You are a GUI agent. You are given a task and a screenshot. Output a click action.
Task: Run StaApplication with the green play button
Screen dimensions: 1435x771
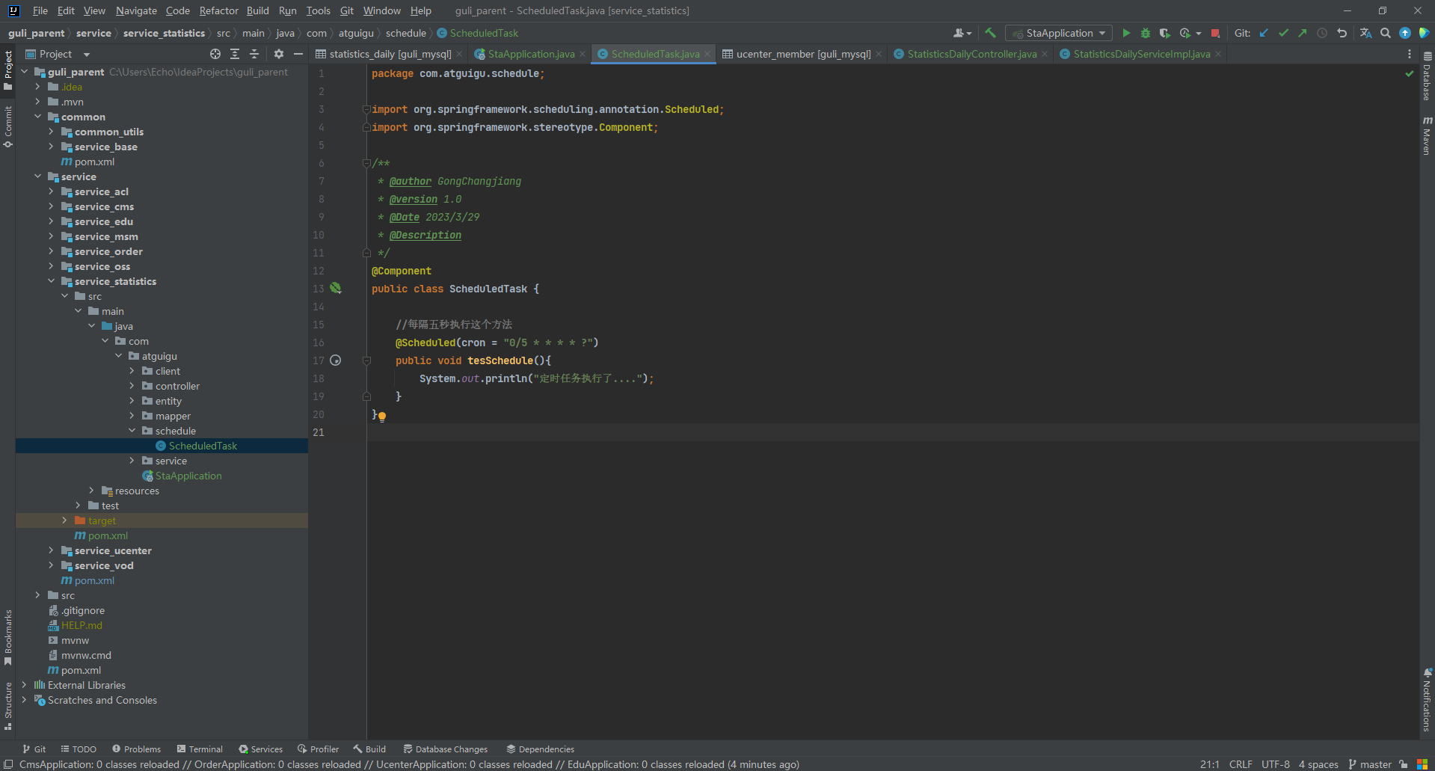1126,33
